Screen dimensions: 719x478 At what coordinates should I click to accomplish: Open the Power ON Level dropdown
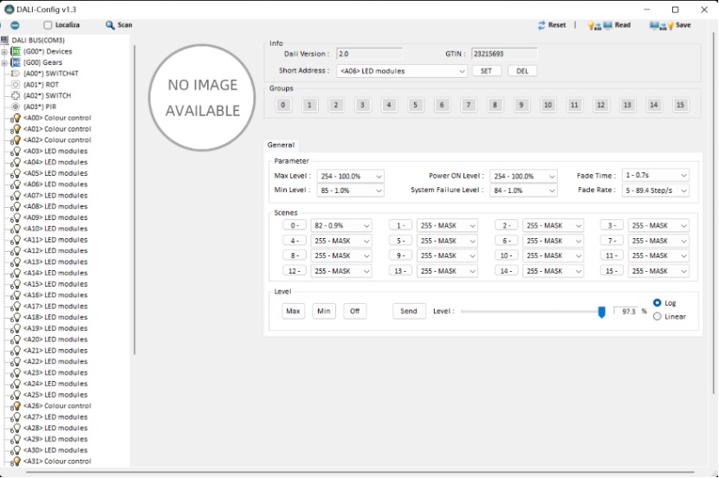[x=524, y=177]
